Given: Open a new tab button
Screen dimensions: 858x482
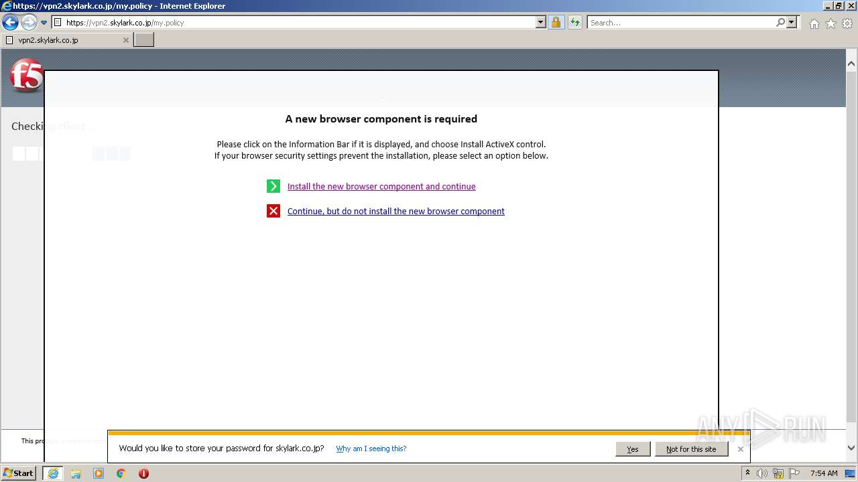Looking at the screenshot, I should click(144, 40).
